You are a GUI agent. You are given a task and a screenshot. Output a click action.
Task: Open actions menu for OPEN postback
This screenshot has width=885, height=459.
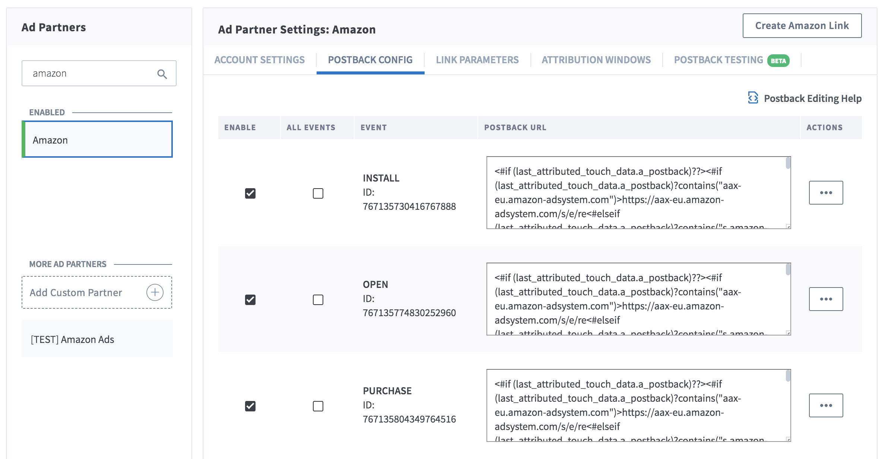coord(825,299)
